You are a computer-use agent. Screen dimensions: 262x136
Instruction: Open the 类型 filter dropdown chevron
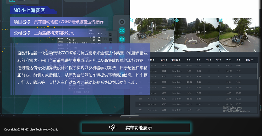[156, 60]
